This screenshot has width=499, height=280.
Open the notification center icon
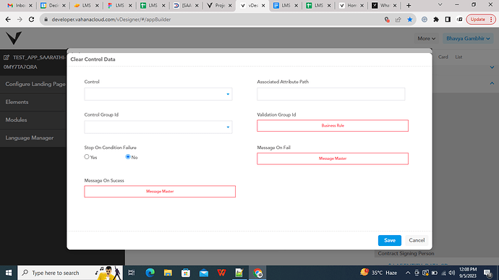pyautogui.click(x=488, y=273)
